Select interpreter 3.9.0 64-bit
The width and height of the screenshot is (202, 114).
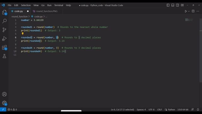pyautogui.click(x=183, y=110)
